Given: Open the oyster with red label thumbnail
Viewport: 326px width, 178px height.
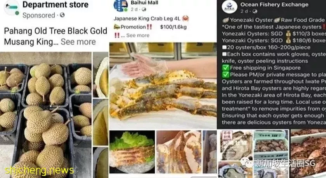Looking at the screenshot, I should tap(236, 145).
